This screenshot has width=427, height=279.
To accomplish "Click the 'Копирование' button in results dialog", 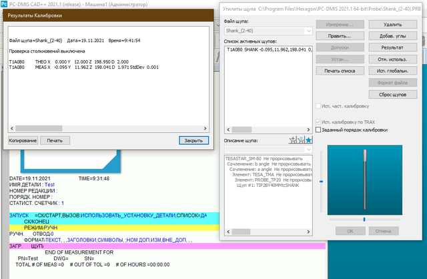I will pyautogui.click(x=23, y=140).
